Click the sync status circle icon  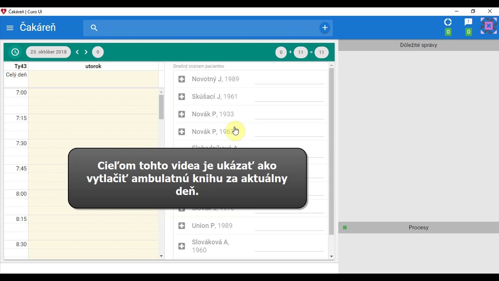448,22
